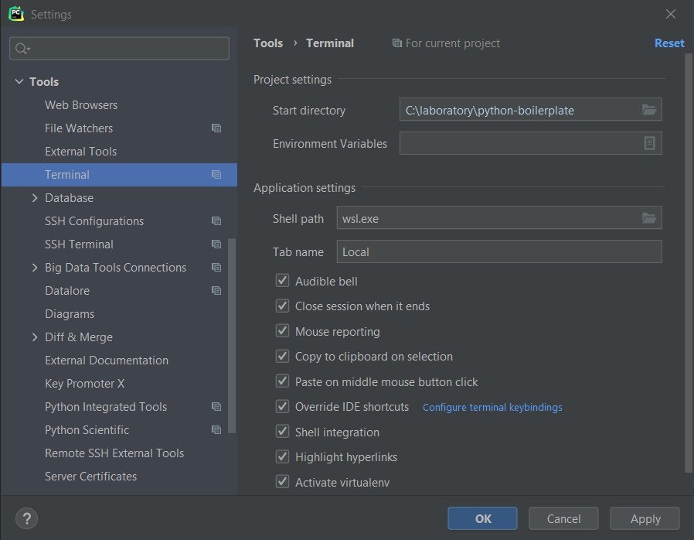Click the search magnifier icon in Settings
694x540 pixels.
pos(22,49)
